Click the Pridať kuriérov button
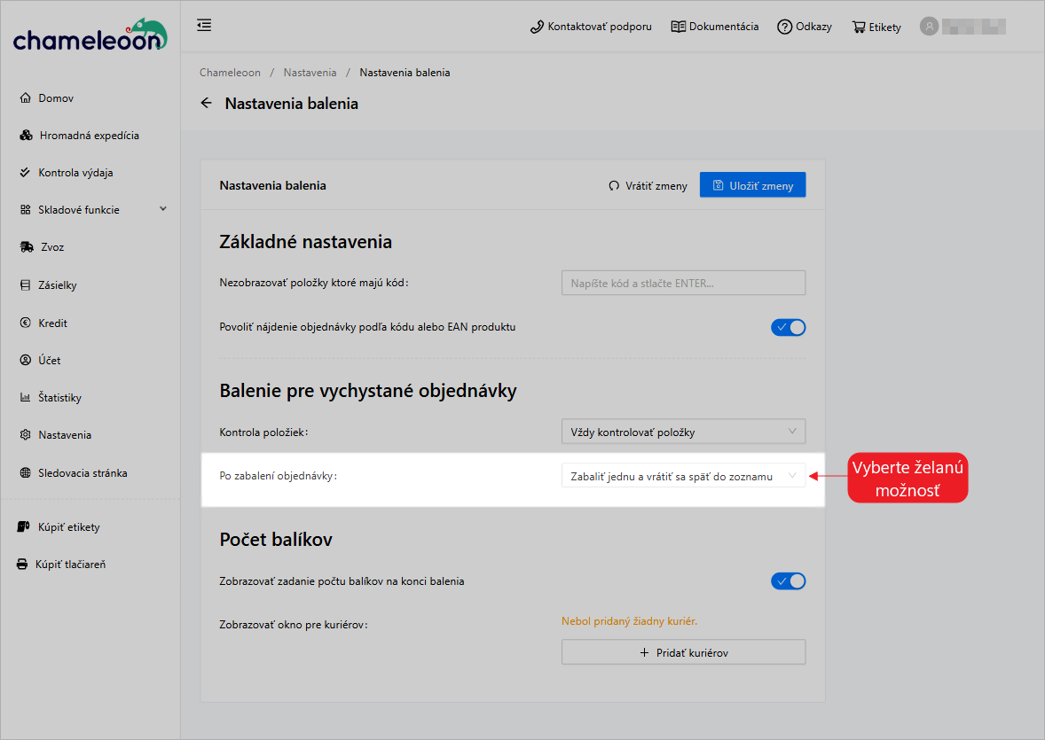This screenshot has height=740, width=1045. tap(683, 652)
